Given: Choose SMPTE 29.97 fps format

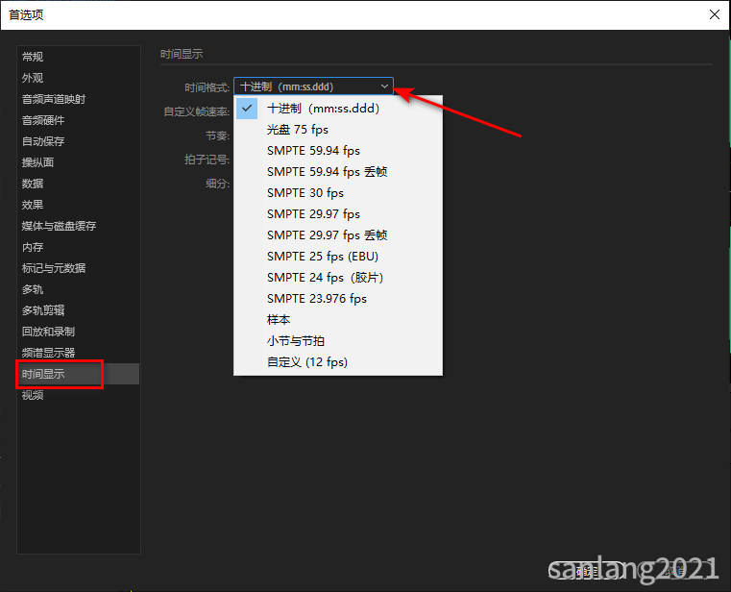Looking at the screenshot, I should click(x=313, y=214).
